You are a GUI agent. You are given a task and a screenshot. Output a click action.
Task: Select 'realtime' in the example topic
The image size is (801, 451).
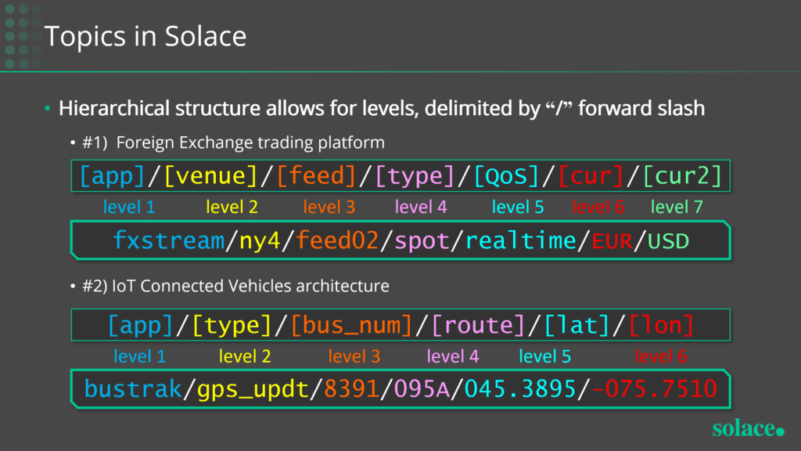(520, 240)
